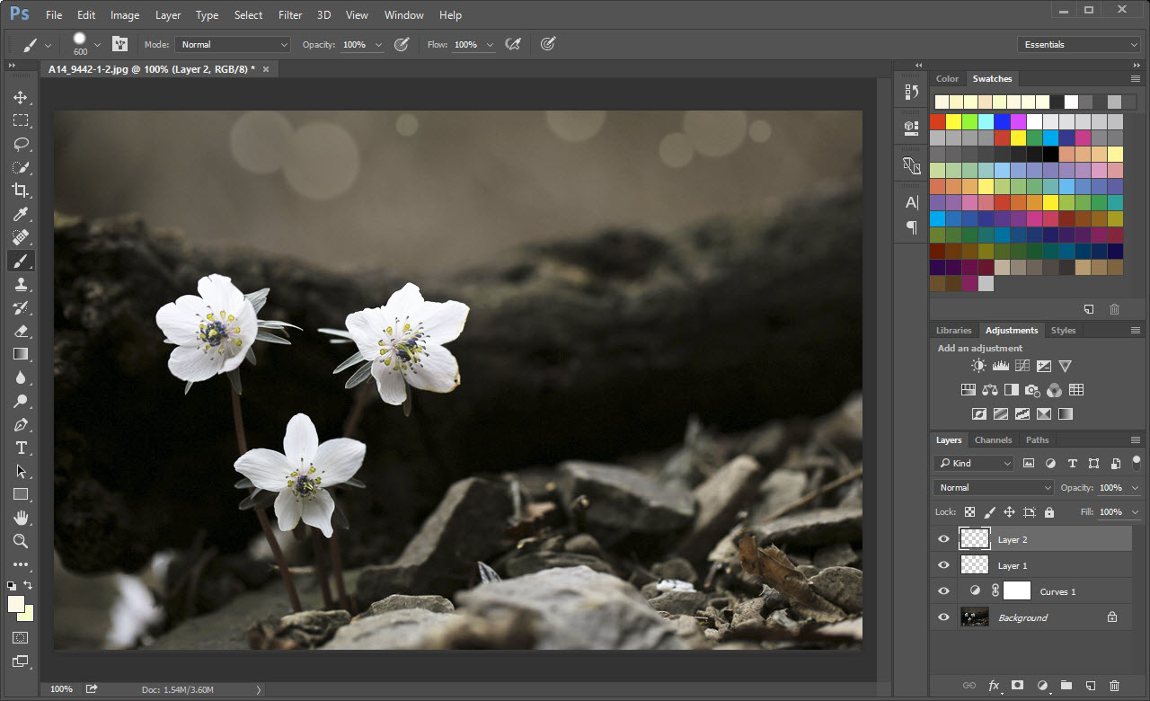
Task: Delete the layer with the trash button
Action: pos(1115,686)
